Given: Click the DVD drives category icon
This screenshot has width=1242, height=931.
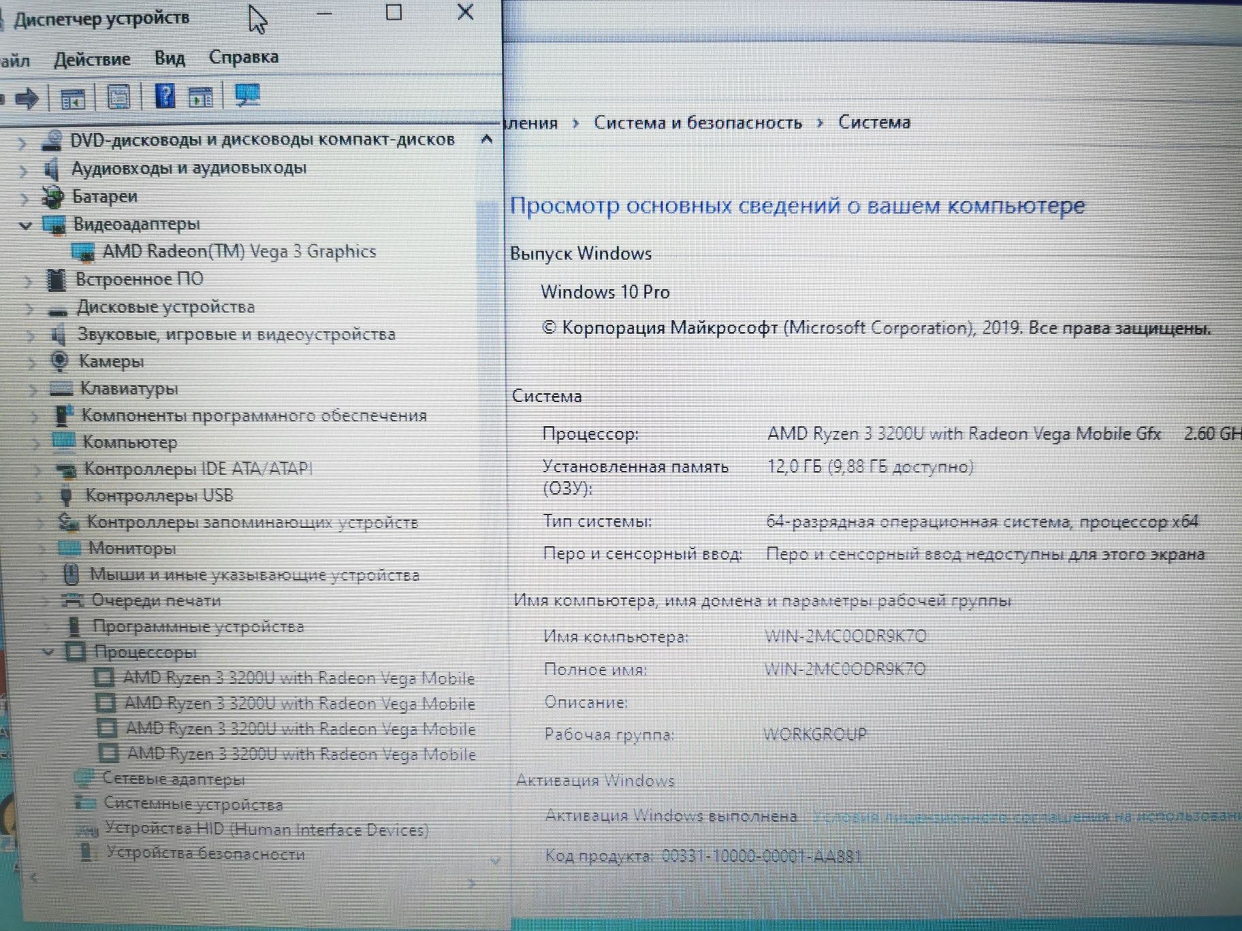Looking at the screenshot, I should [52, 140].
